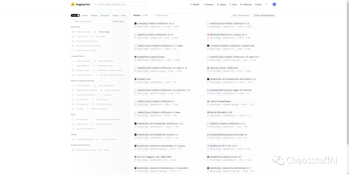Click the Audio-to-Audio task icon
This screenshot has height=175, width=349.
click(x=73, y=124)
